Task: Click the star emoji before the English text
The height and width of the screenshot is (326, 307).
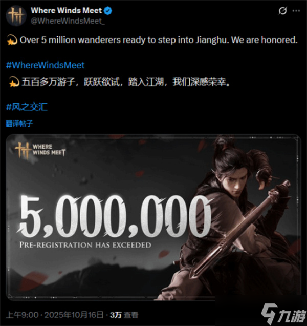Action: [x=12, y=40]
